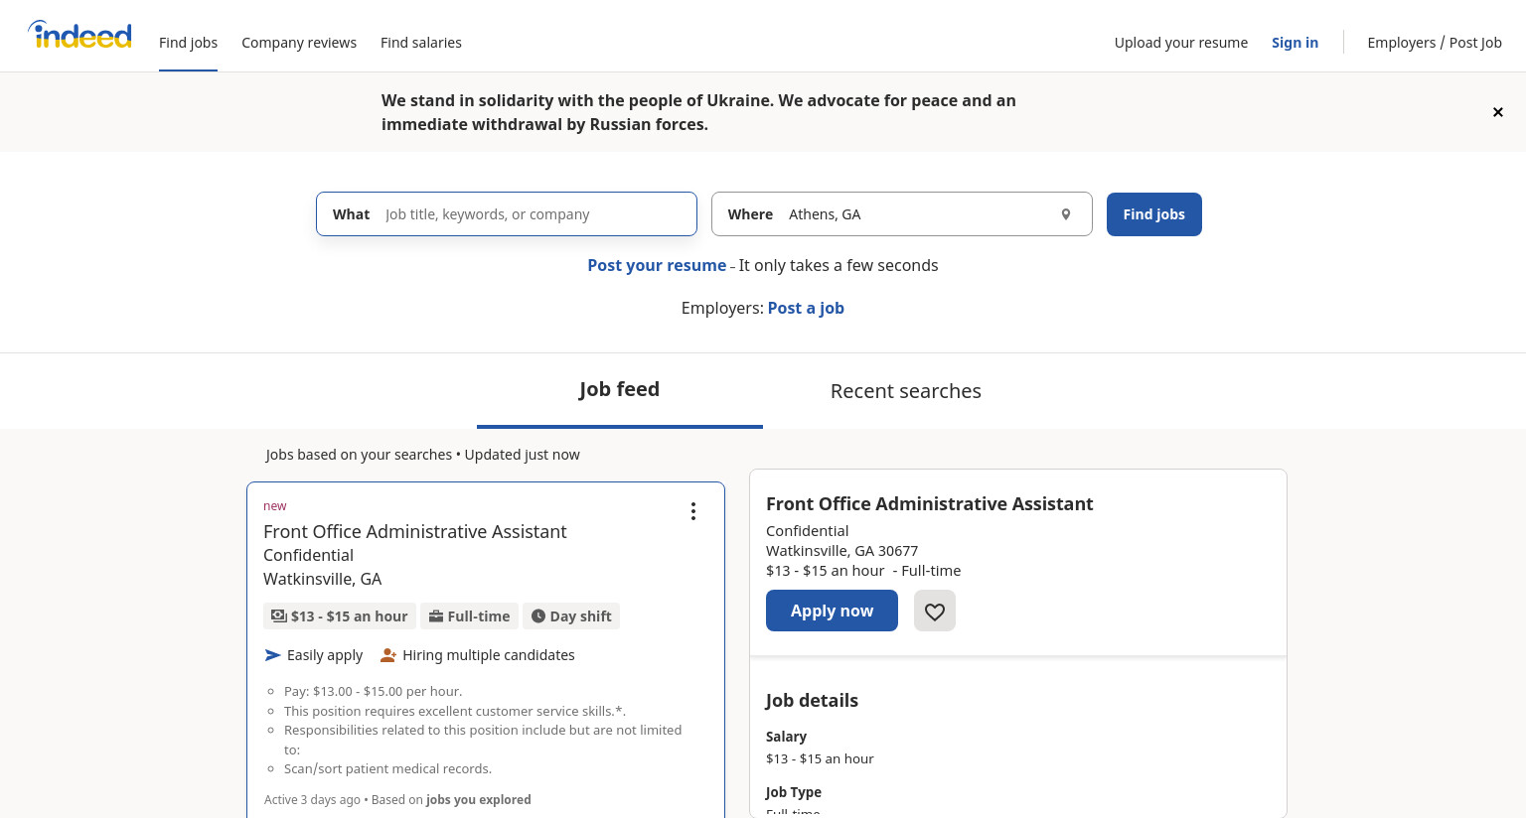Go to Company reviews
1526x818 pixels.
(299, 43)
